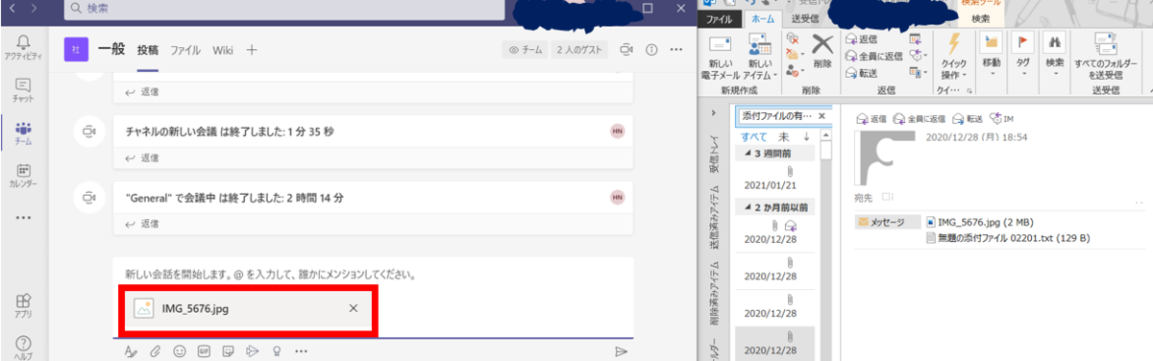Switch to 投稿 tab in channel
The image size is (1153, 361).
(148, 50)
